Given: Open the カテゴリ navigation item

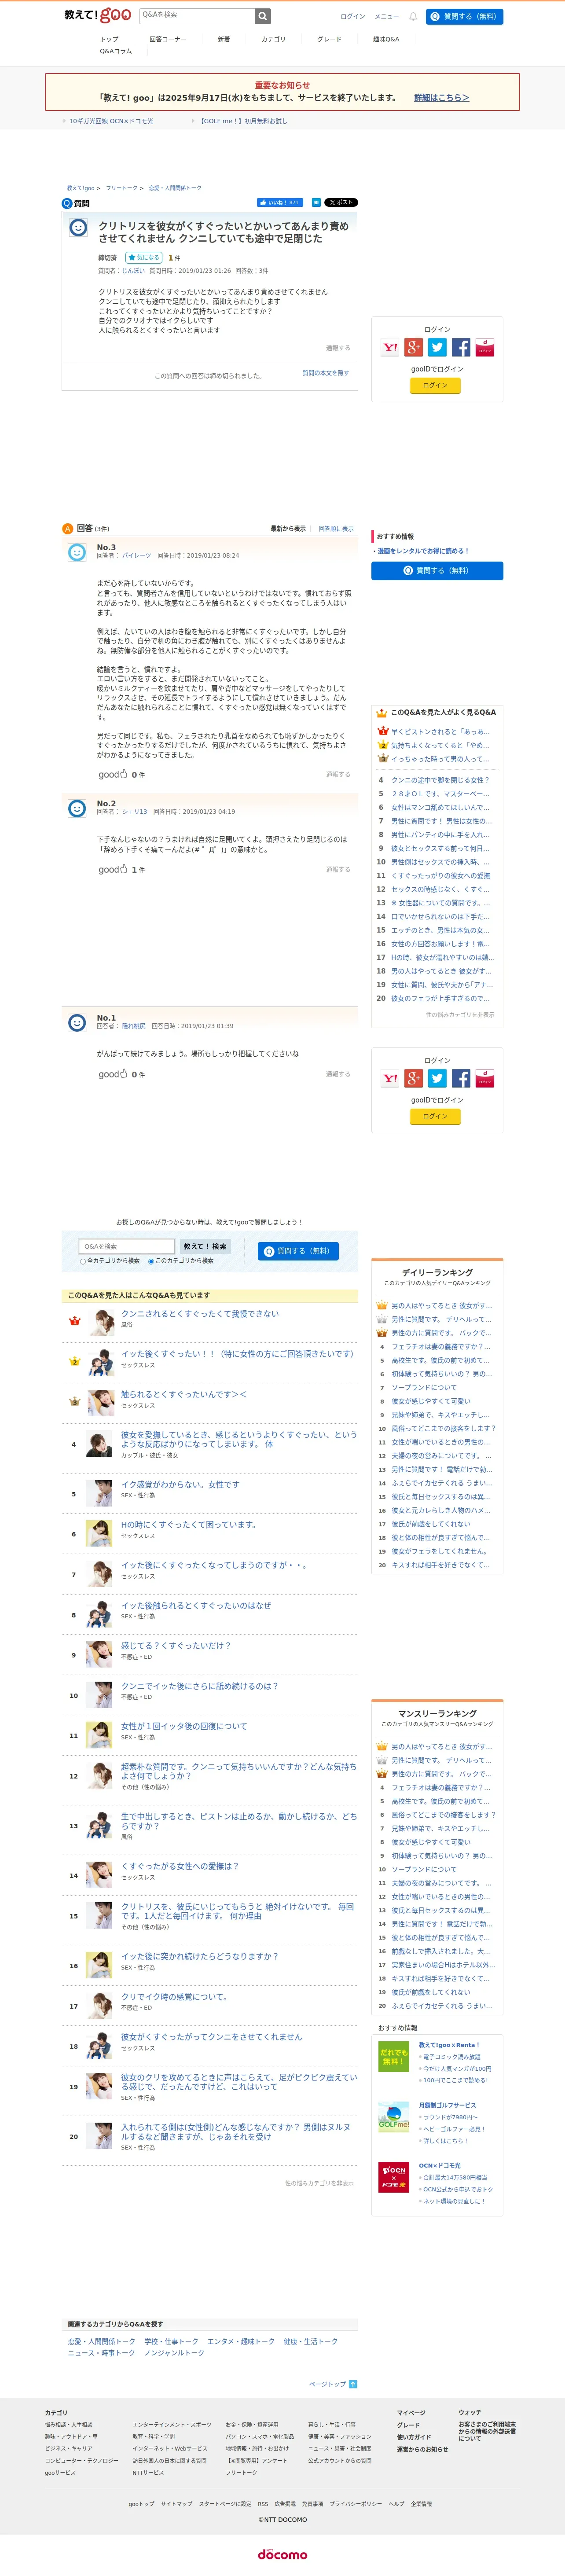Looking at the screenshot, I should (x=273, y=39).
